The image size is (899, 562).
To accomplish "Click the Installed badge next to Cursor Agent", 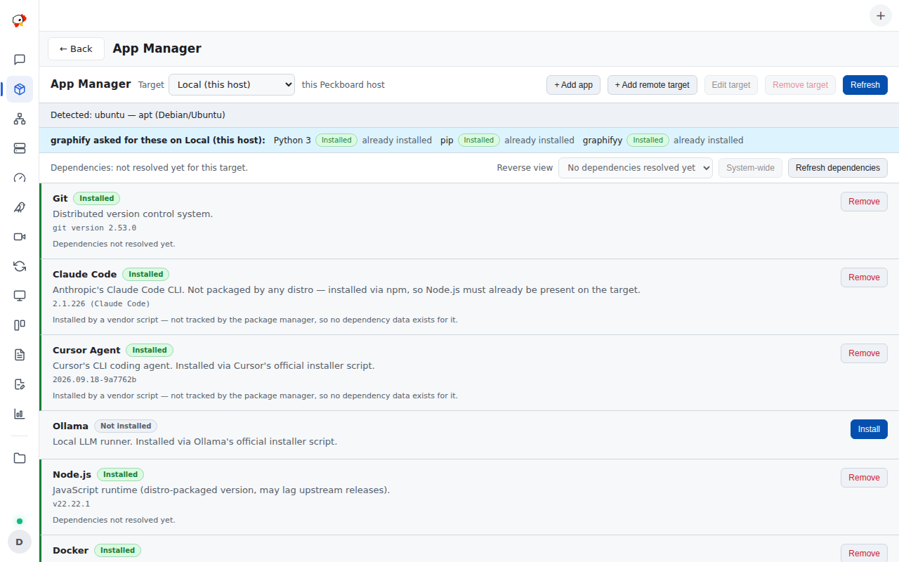I will pos(150,351).
